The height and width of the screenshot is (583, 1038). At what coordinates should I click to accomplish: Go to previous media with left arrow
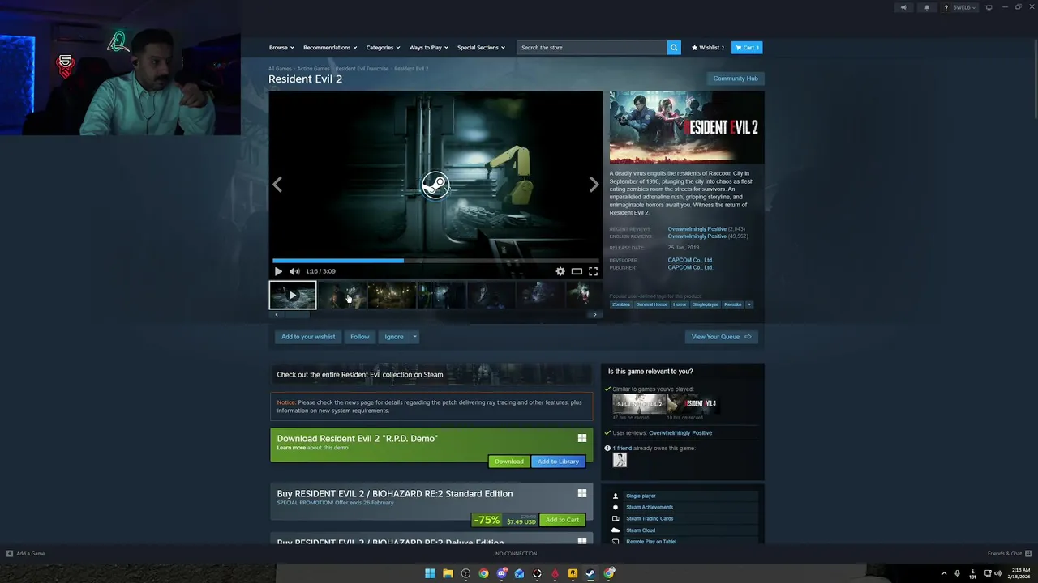tap(277, 185)
